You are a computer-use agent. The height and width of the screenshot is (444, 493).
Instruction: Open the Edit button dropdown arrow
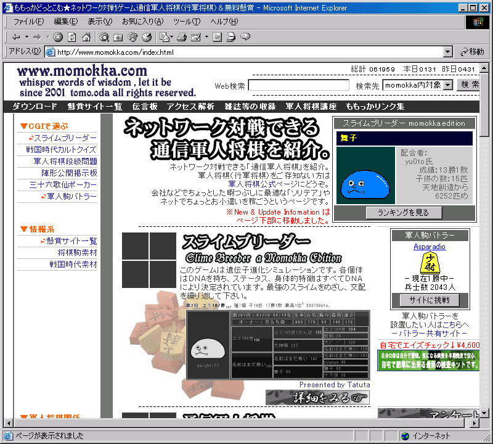point(206,37)
